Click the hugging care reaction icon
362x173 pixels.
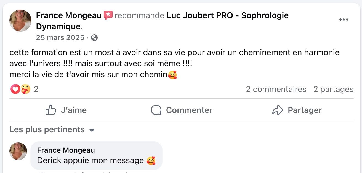point(25,89)
